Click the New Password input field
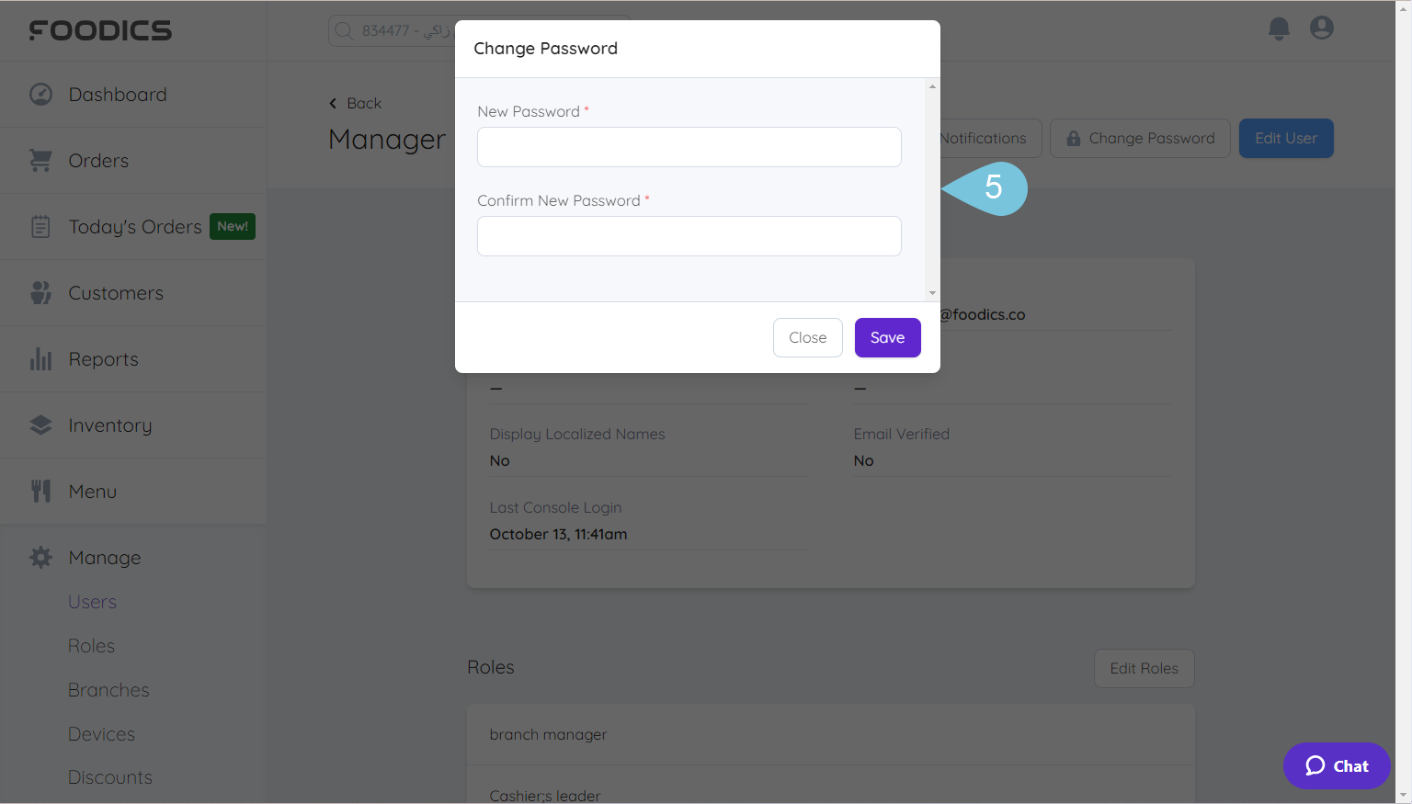This screenshot has height=804, width=1412. coord(689,147)
